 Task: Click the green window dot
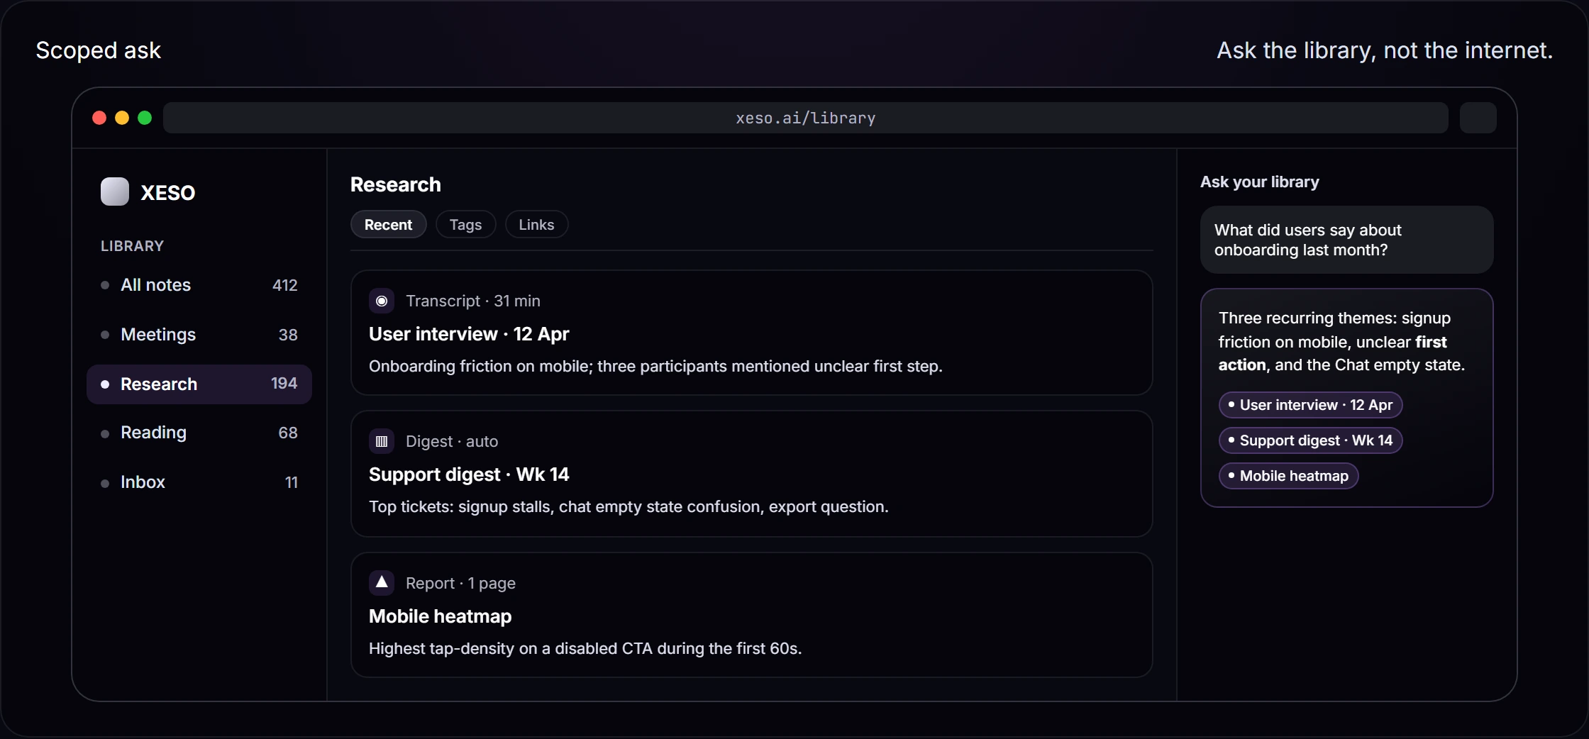coord(145,118)
